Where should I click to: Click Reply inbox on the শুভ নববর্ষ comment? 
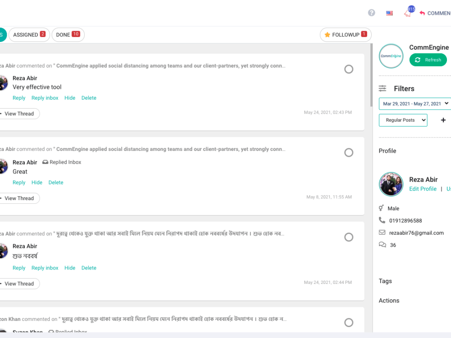tap(45, 268)
